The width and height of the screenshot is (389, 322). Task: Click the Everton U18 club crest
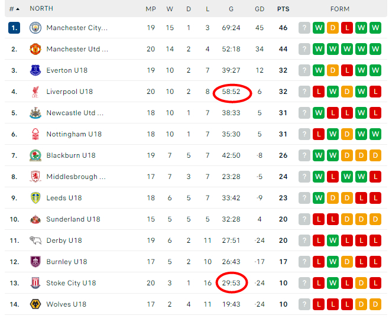(x=35, y=70)
